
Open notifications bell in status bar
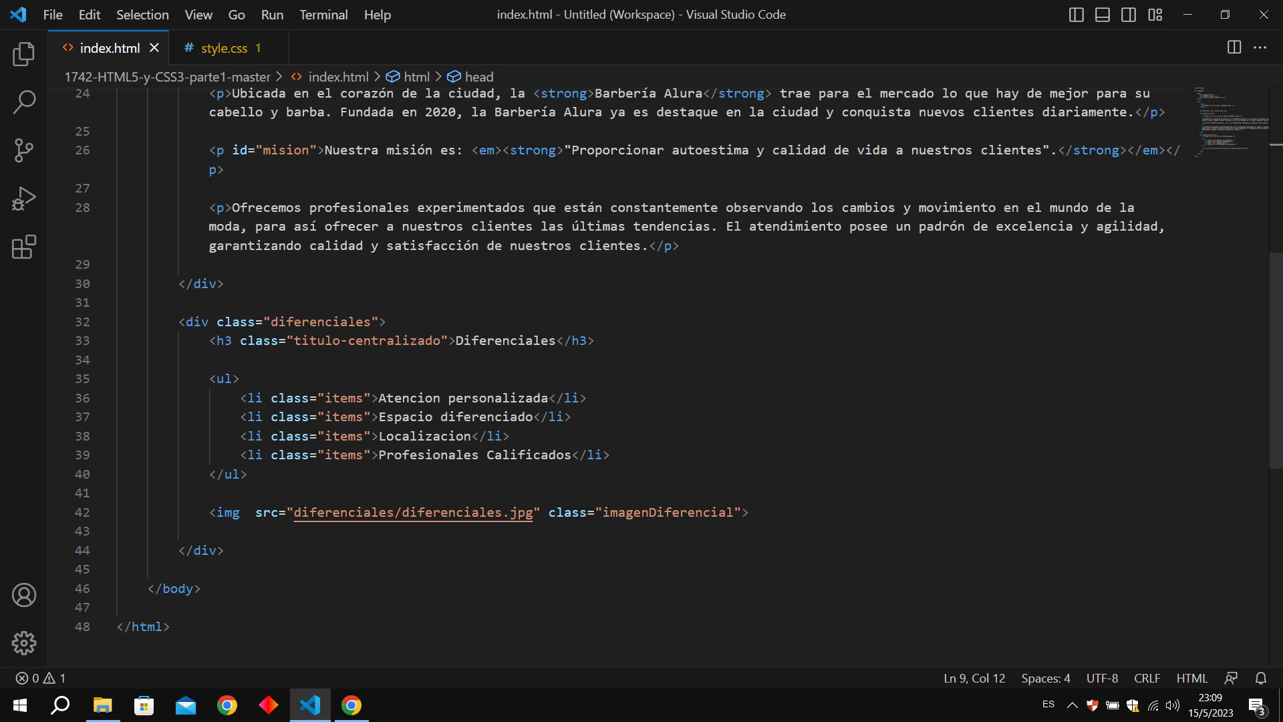tap(1261, 679)
